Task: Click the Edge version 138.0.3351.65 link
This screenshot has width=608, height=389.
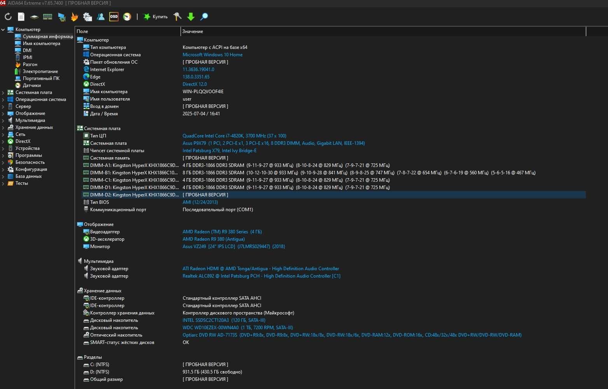Action: pyautogui.click(x=196, y=77)
